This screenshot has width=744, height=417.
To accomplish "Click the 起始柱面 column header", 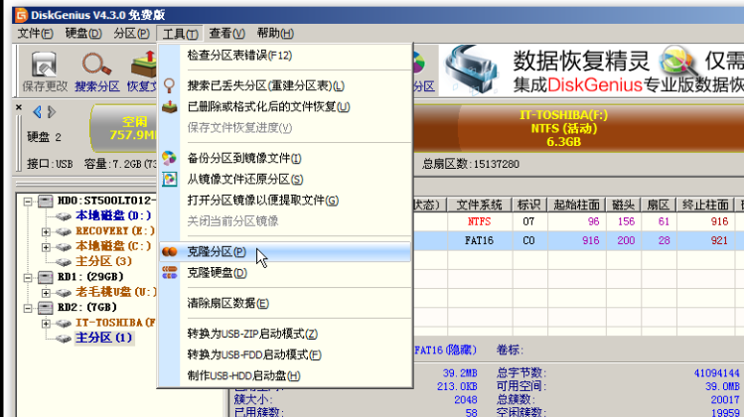I will pos(576,205).
